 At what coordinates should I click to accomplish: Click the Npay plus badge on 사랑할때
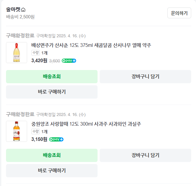(x=56, y=139)
